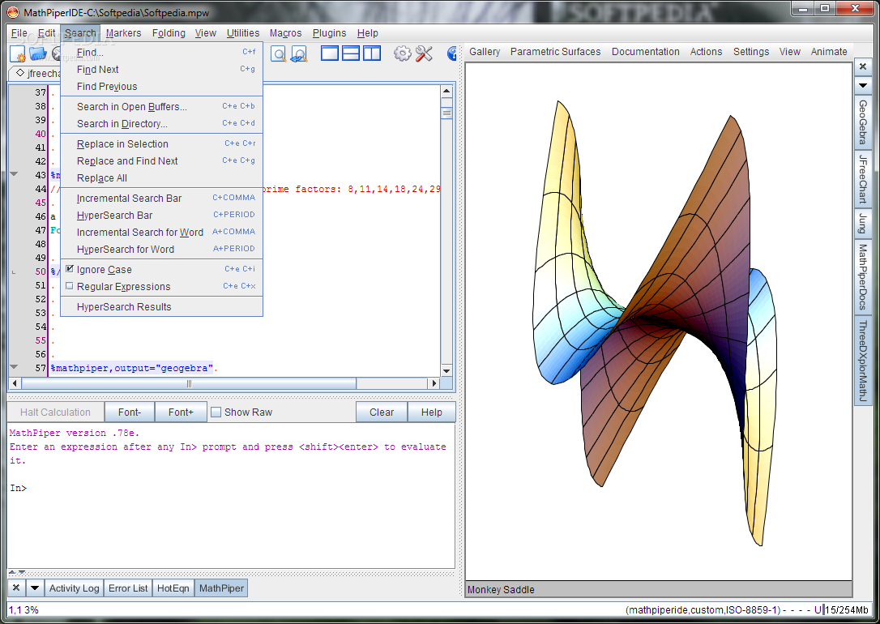Open the MathPiperDocs side tab

863,276
